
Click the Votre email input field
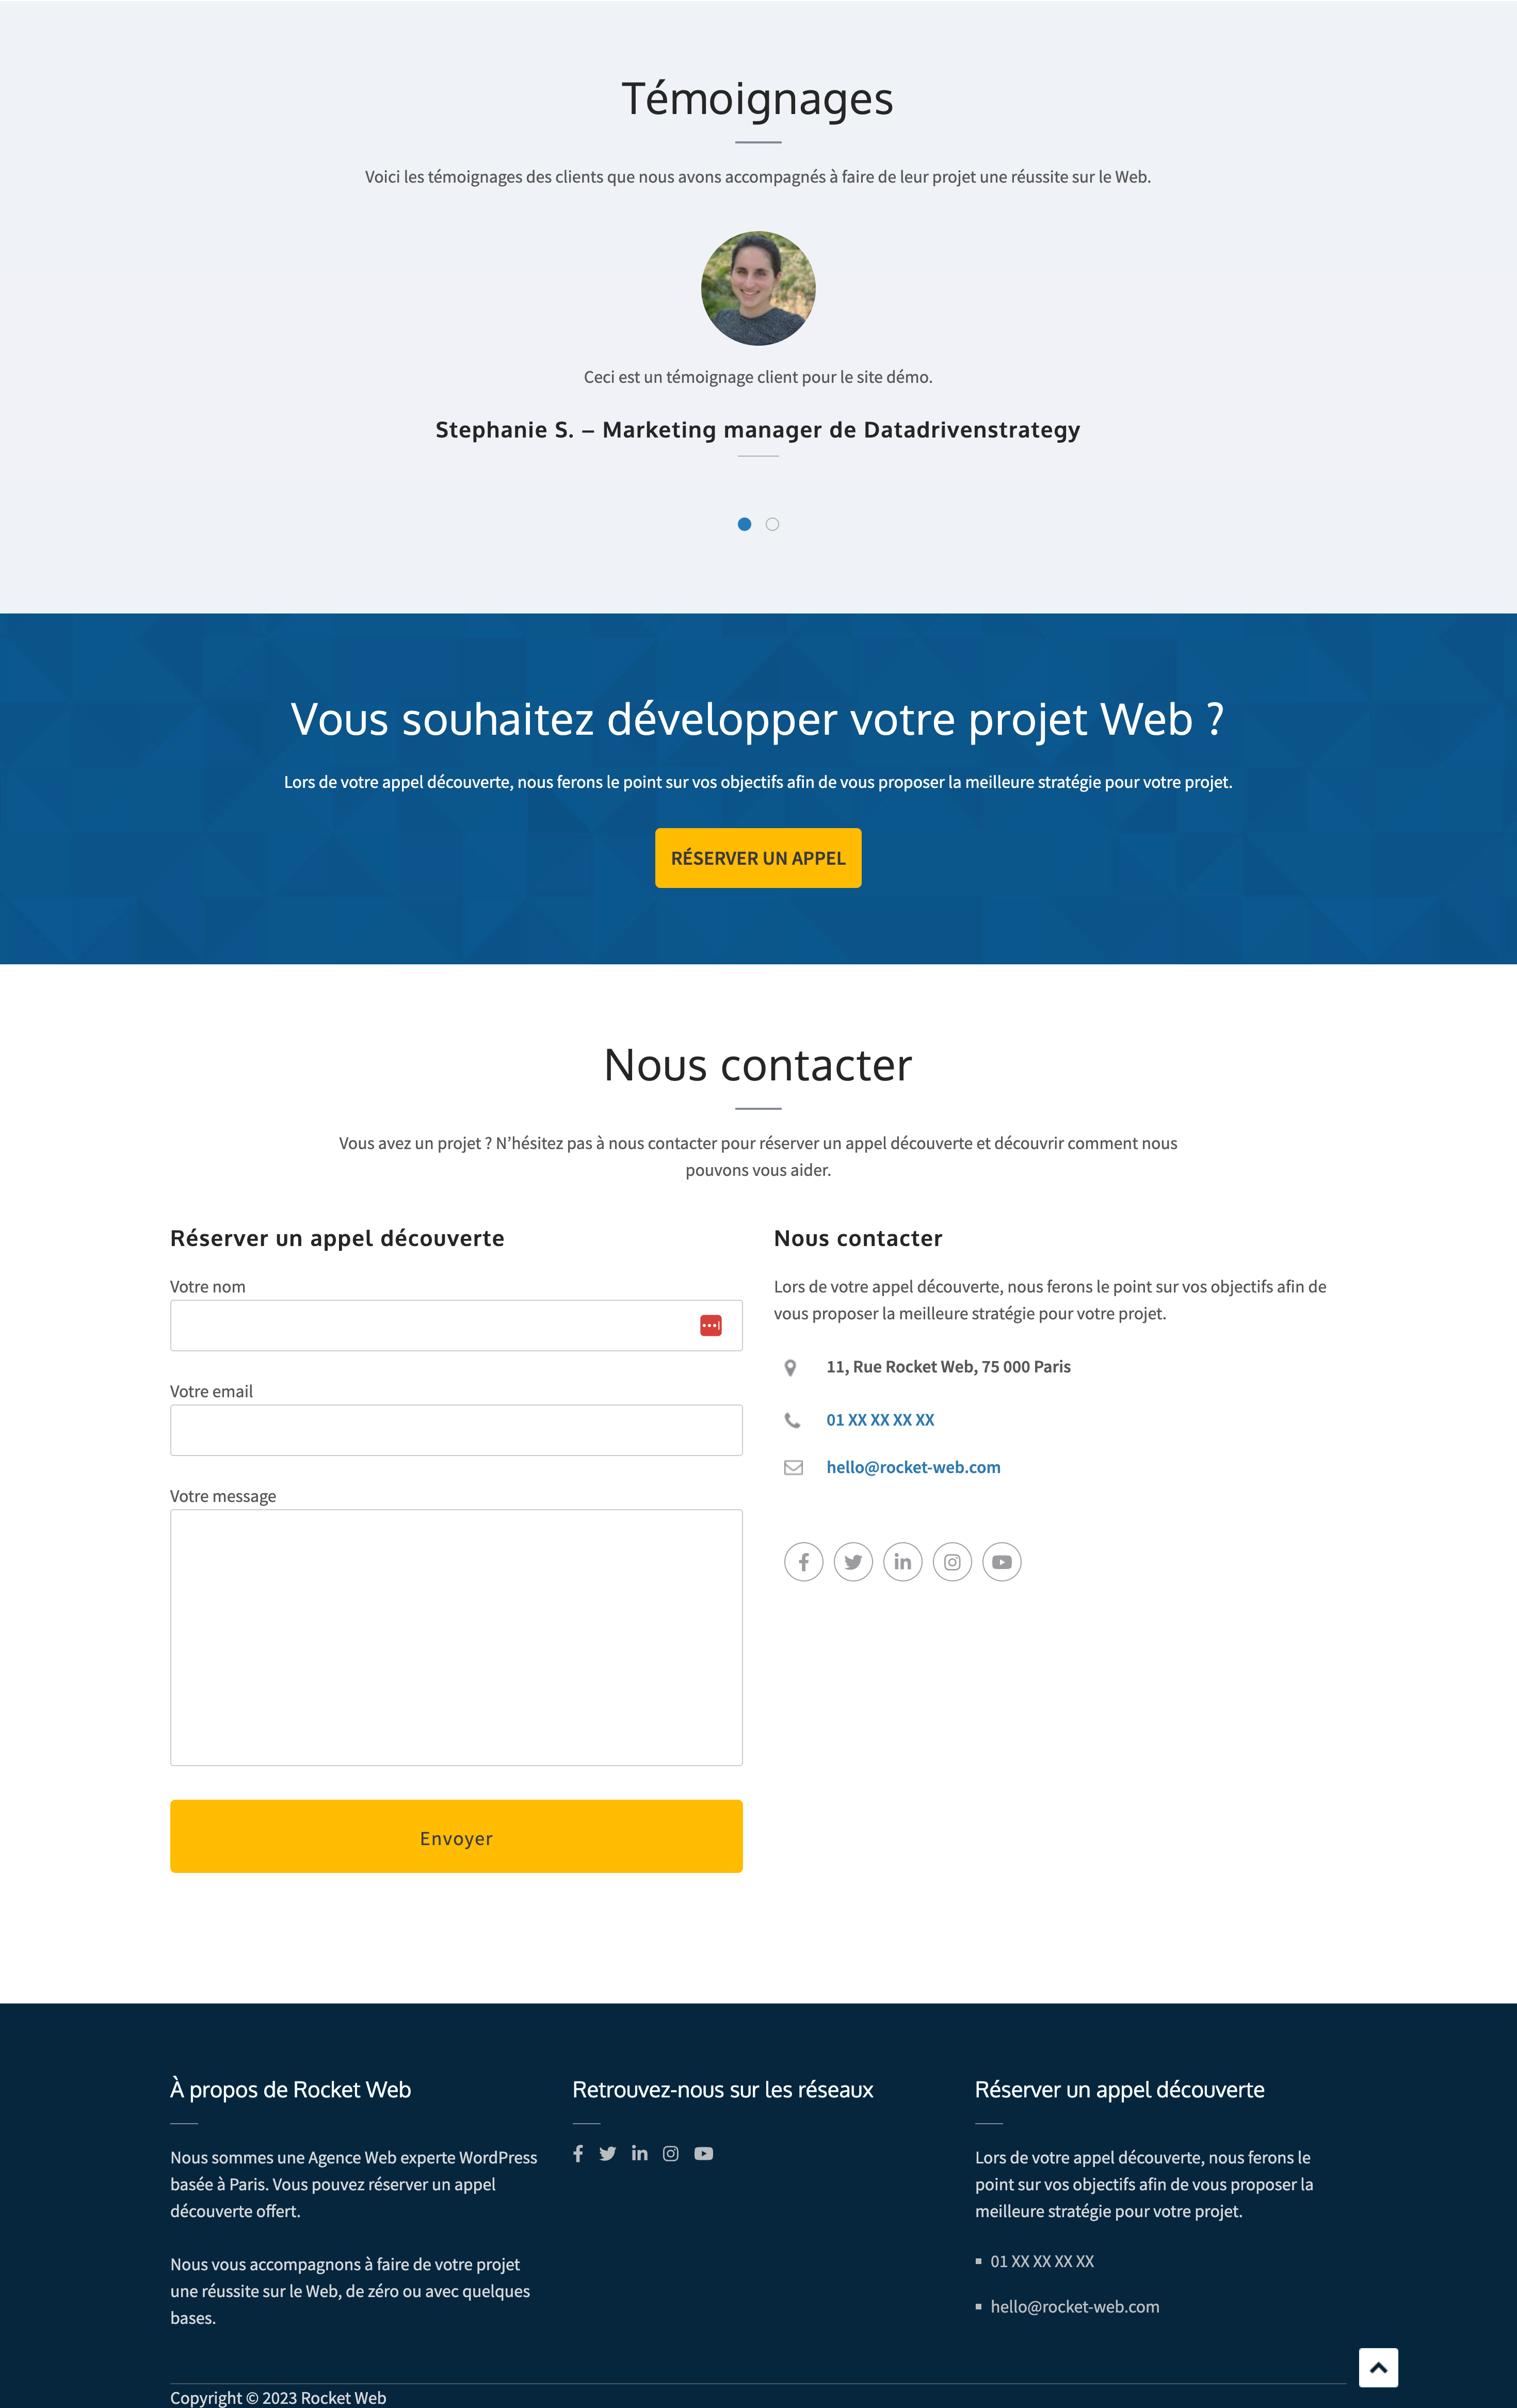tap(456, 1430)
